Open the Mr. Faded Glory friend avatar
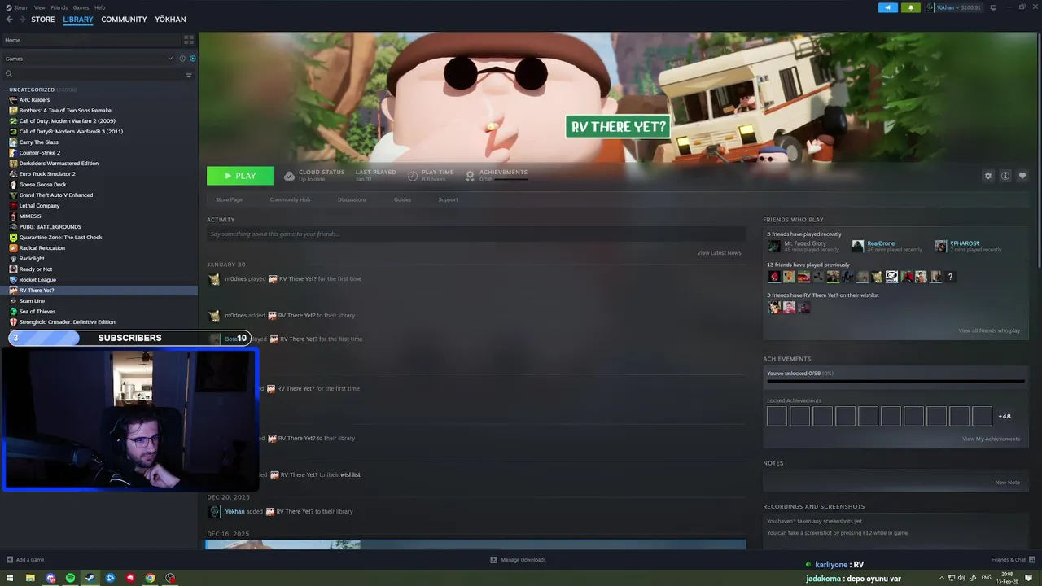The width and height of the screenshot is (1042, 586). click(x=774, y=246)
